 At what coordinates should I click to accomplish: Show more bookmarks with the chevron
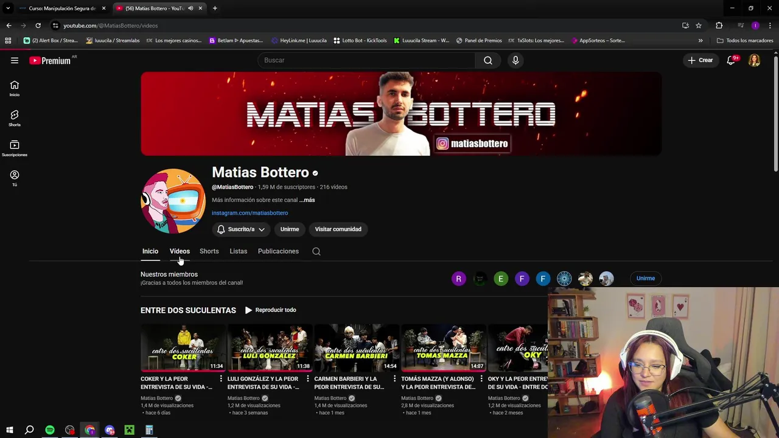click(700, 40)
